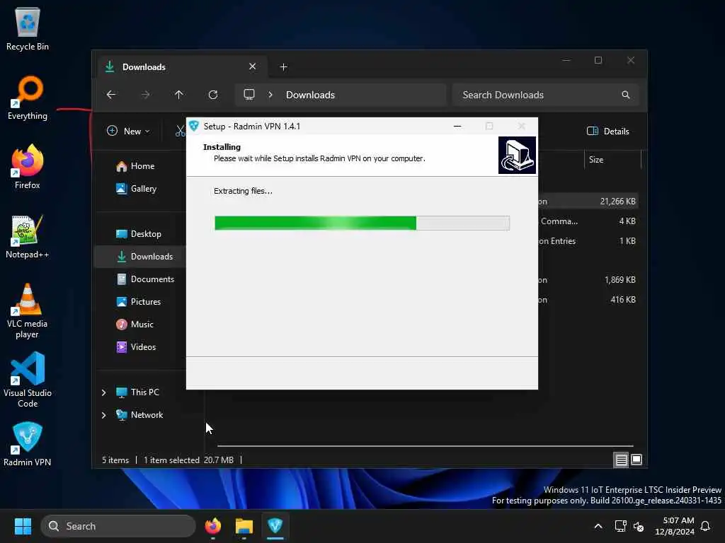The width and height of the screenshot is (725, 543).
Task: Toggle the Details pane
Action: [x=608, y=131]
